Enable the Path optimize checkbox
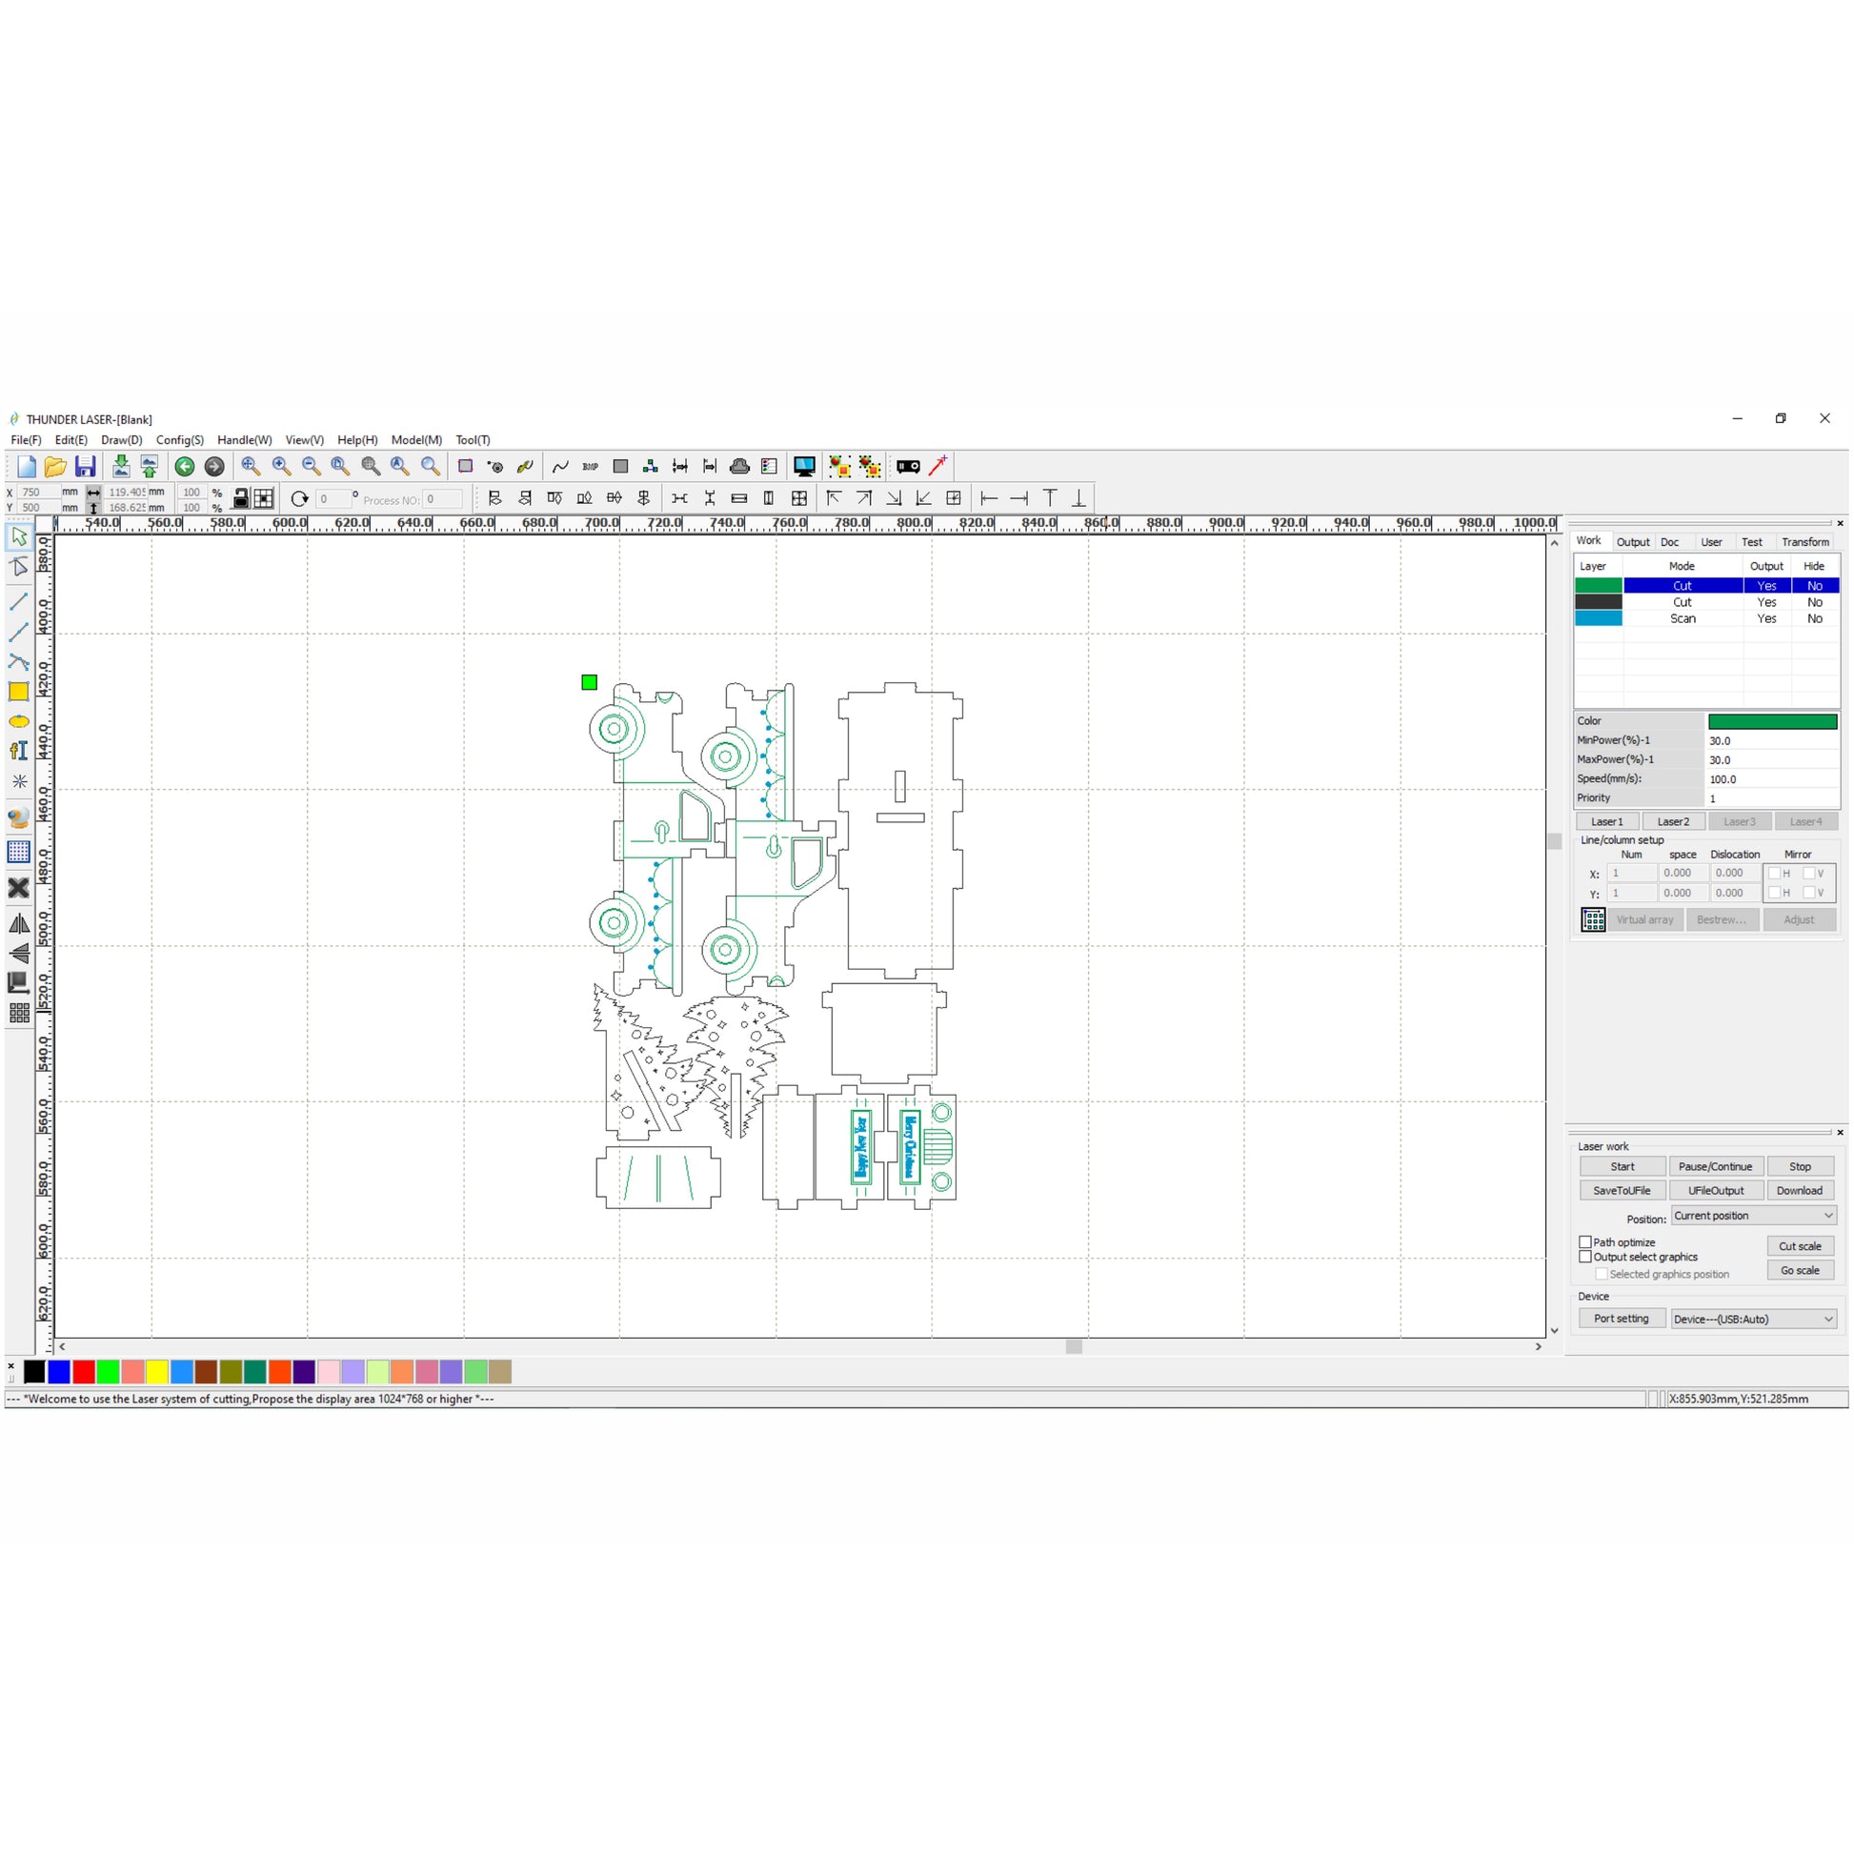This screenshot has width=1854, height=1854. (x=1585, y=1241)
